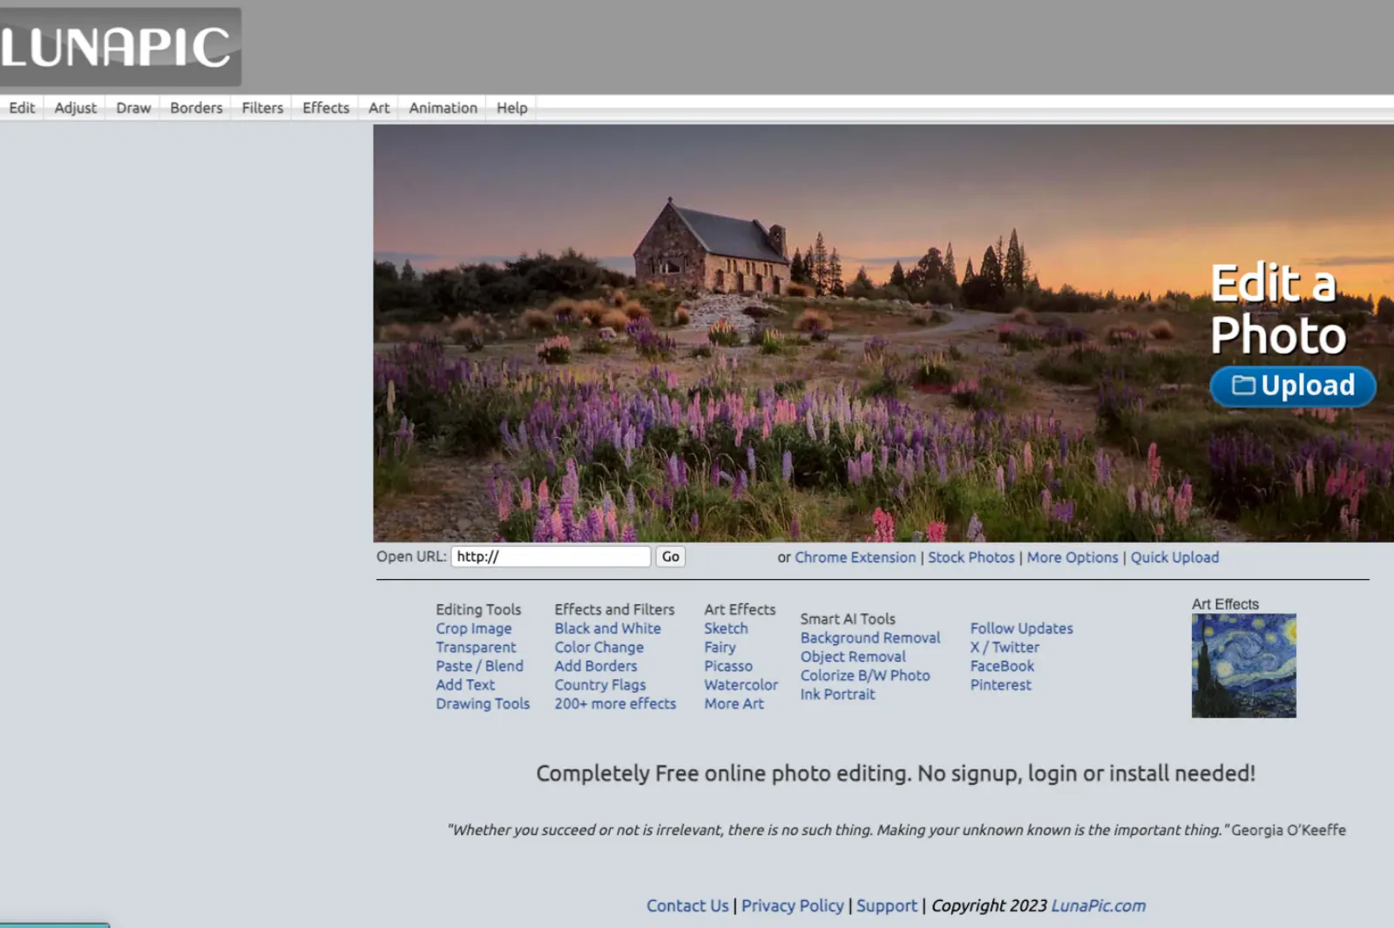Open the Quick Upload link
Image resolution: width=1394 pixels, height=928 pixels.
coord(1174,557)
